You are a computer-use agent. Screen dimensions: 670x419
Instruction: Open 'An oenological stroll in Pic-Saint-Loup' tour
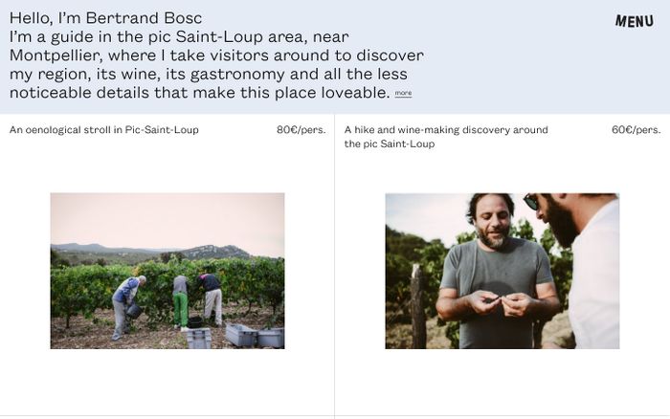pos(104,130)
